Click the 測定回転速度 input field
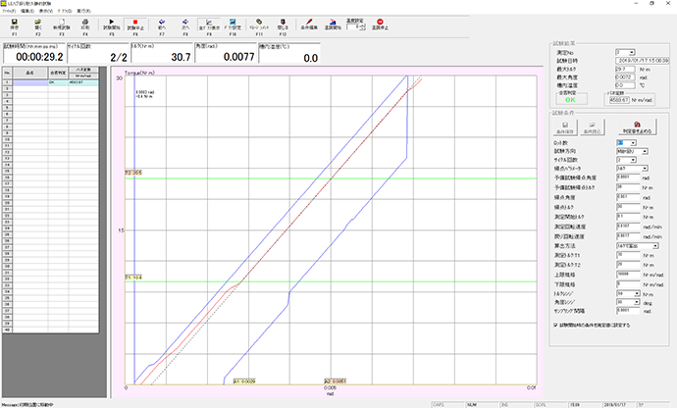The width and height of the screenshot is (677, 408). click(x=628, y=227)
